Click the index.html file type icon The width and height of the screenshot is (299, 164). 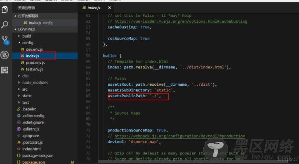tap(19, 149)
